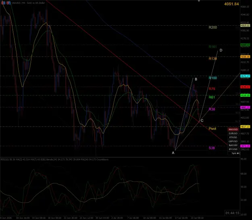Screen dimensions: 252x220
Task: Click the R161 resistance level label
Action: click(212, 47)
